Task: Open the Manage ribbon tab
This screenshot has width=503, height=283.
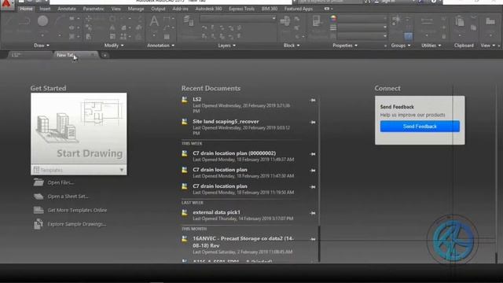Action: click(136, 9)
